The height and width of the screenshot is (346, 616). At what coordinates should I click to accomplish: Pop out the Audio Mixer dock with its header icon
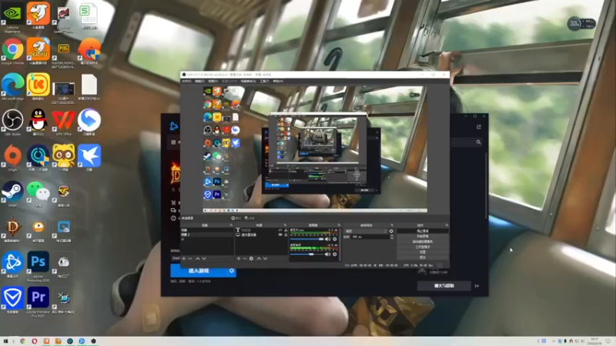click(x=339, y=225)
